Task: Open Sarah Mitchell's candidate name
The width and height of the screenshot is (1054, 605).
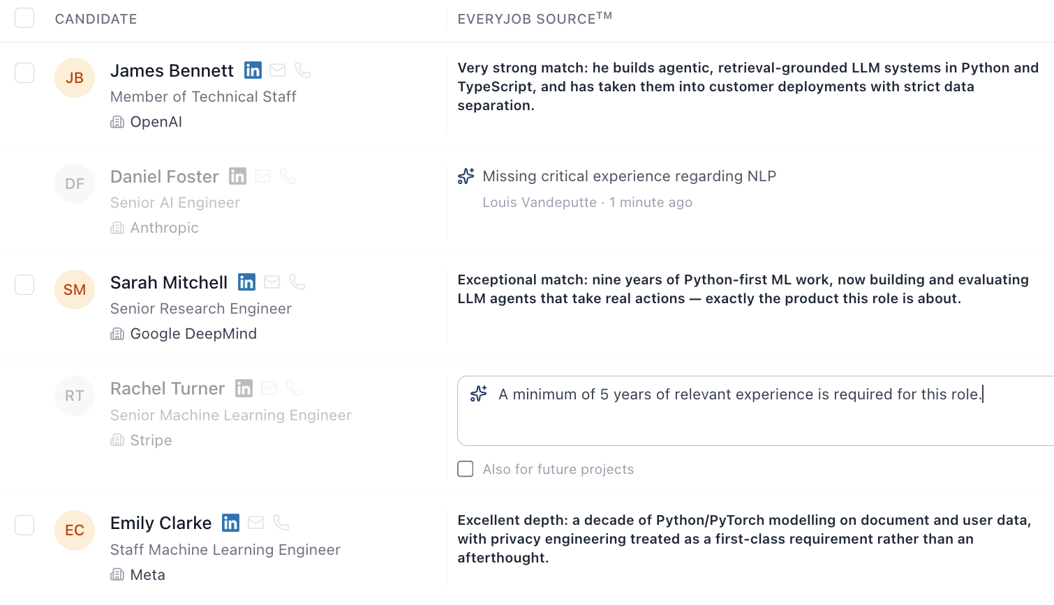Action: pos(169,282)
